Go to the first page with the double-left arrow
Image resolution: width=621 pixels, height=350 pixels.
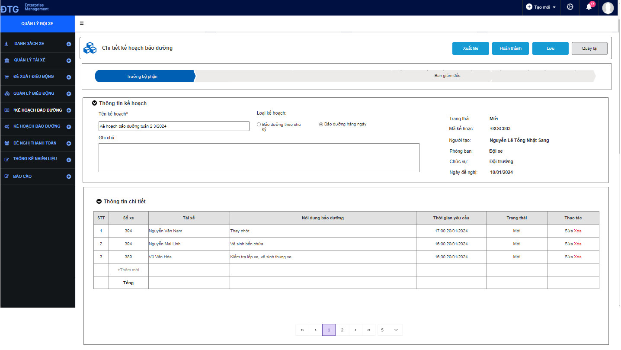(x=302, y=330)
